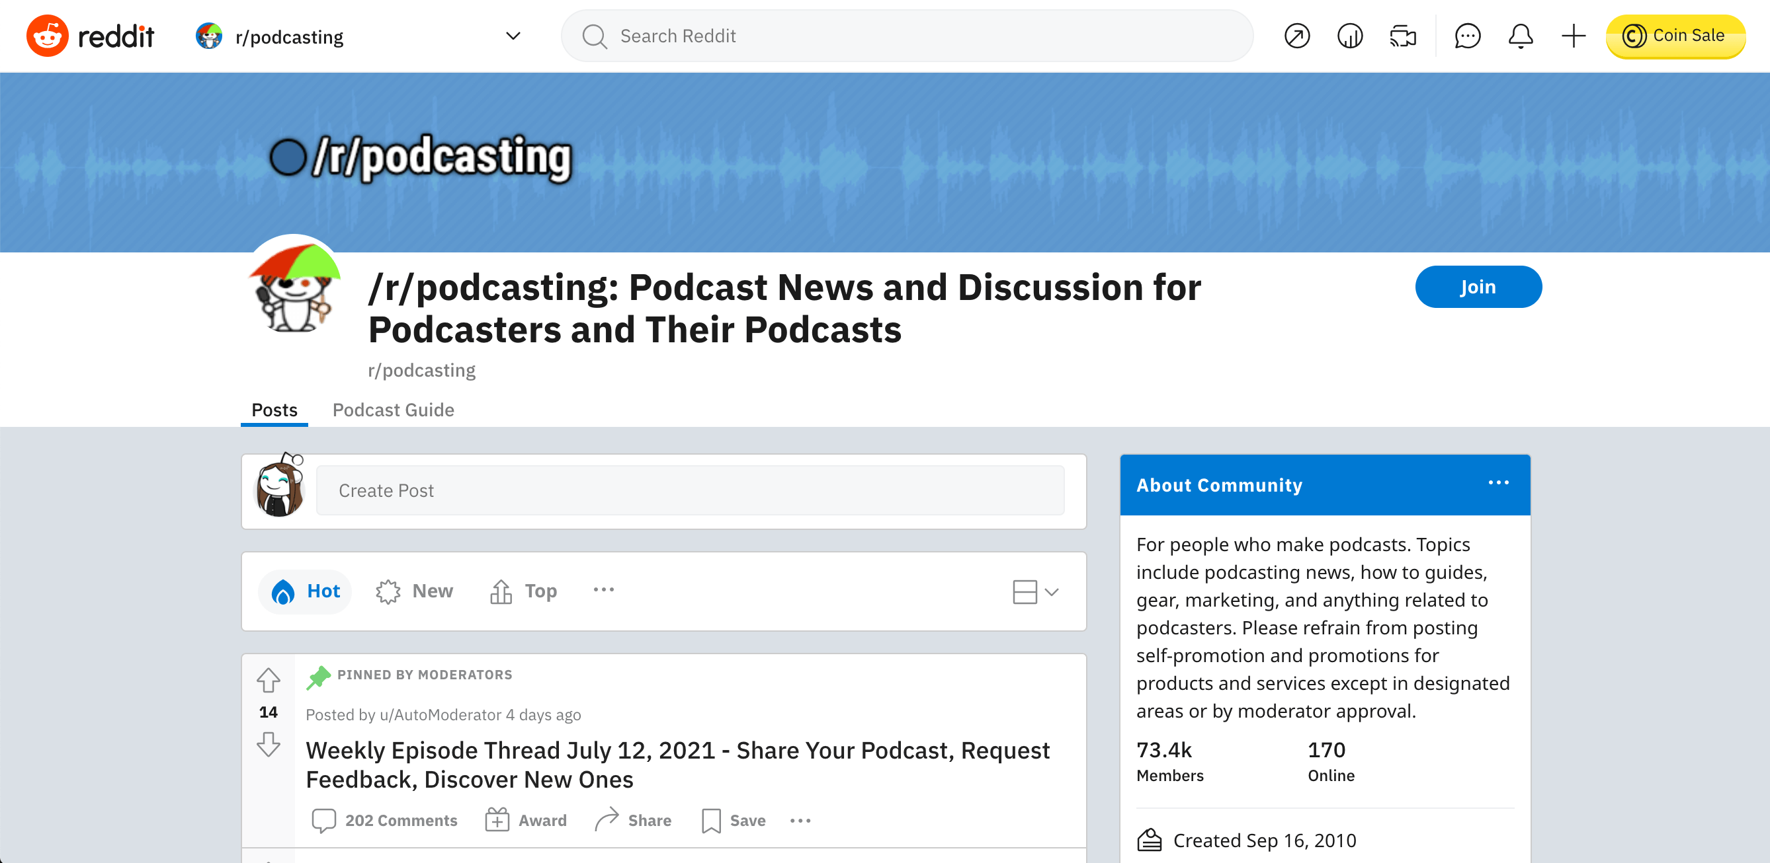Click the Hot flame icon
Viewport: 1770px width, 863px height.
coord(283,592)
